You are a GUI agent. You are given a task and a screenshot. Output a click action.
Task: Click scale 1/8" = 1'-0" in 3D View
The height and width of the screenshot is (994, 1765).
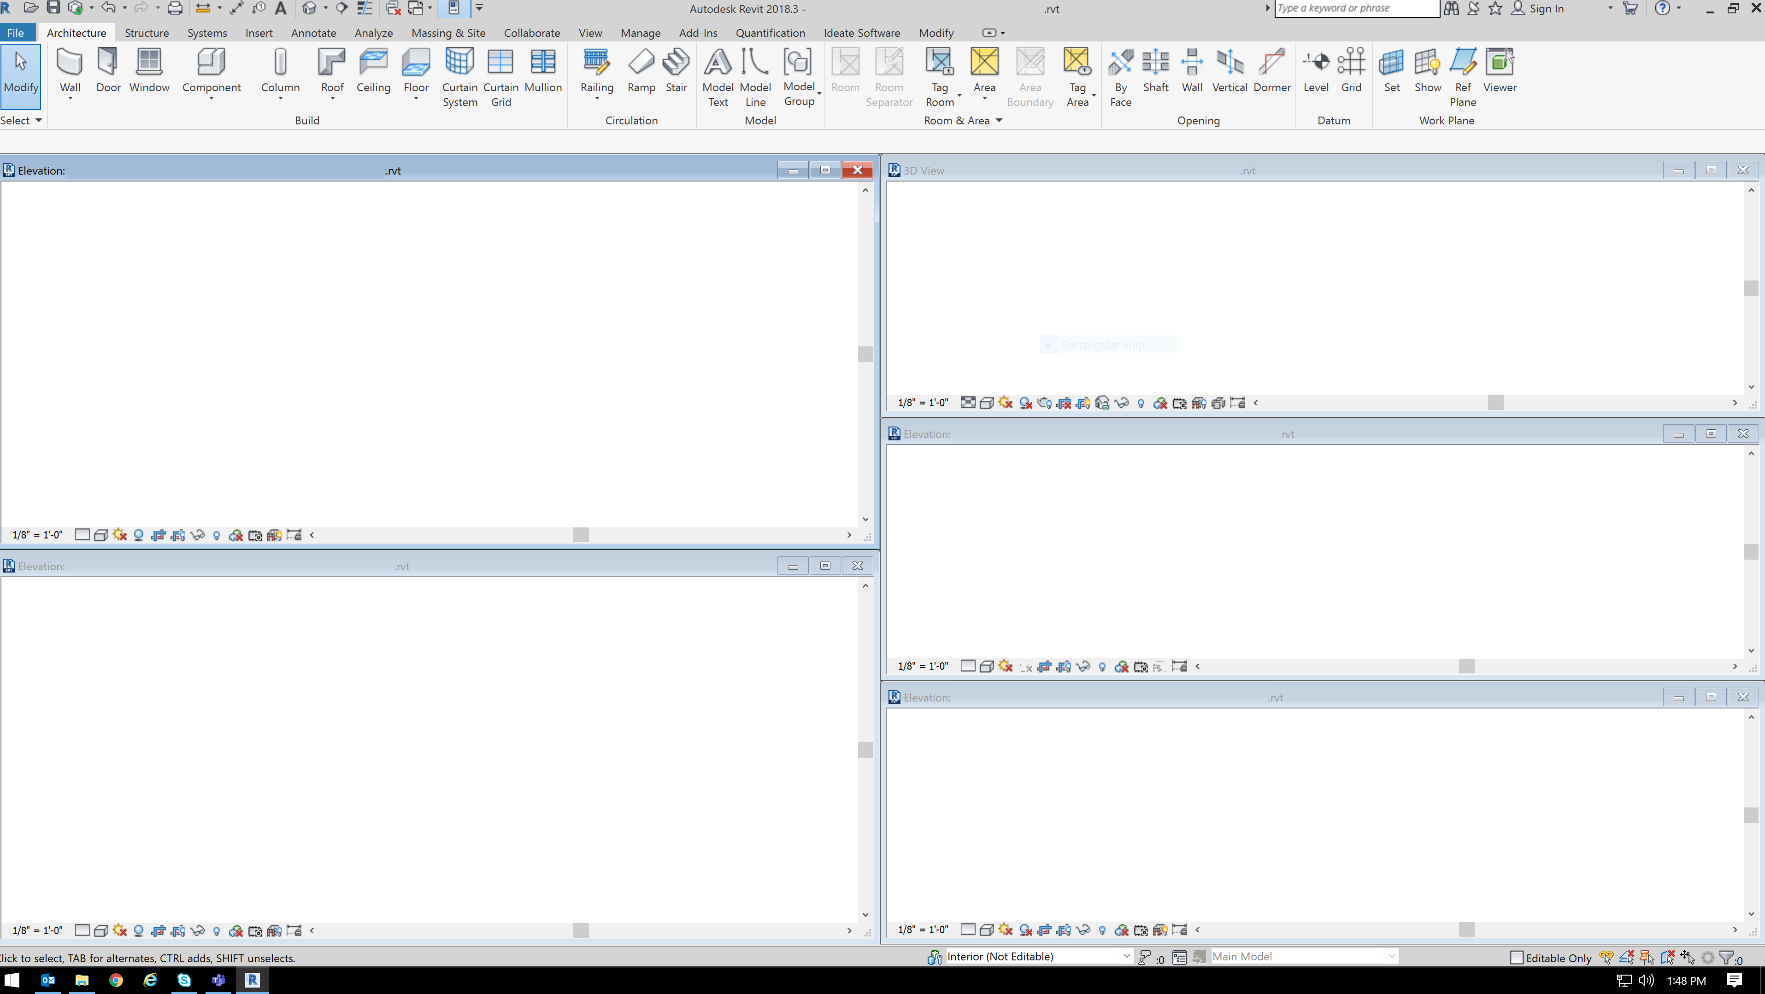tap(923, 403)
